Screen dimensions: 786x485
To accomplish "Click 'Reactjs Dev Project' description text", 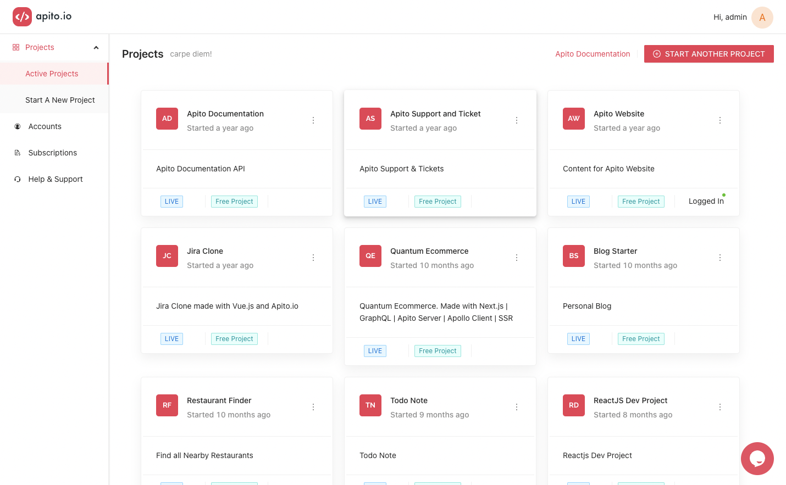I will tap(597, 455).
